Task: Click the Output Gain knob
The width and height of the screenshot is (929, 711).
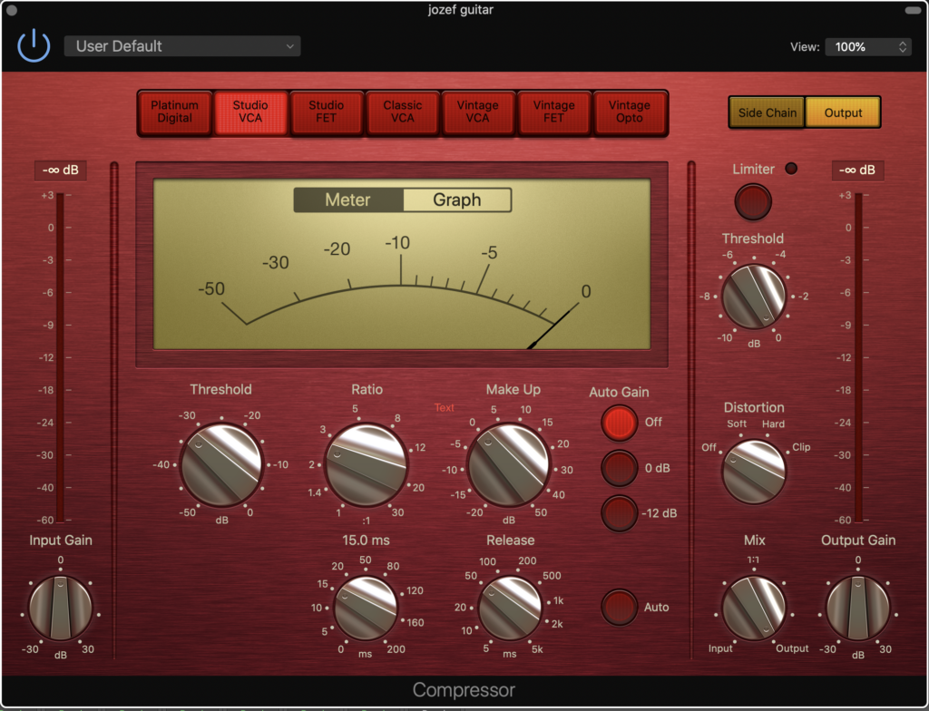Action: pos(858,608)
